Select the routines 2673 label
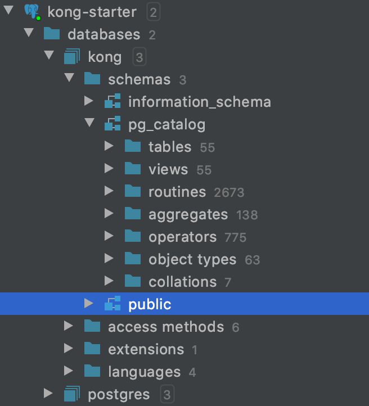Viewport: 369px width, 406px height. click(x=196, y=192)
